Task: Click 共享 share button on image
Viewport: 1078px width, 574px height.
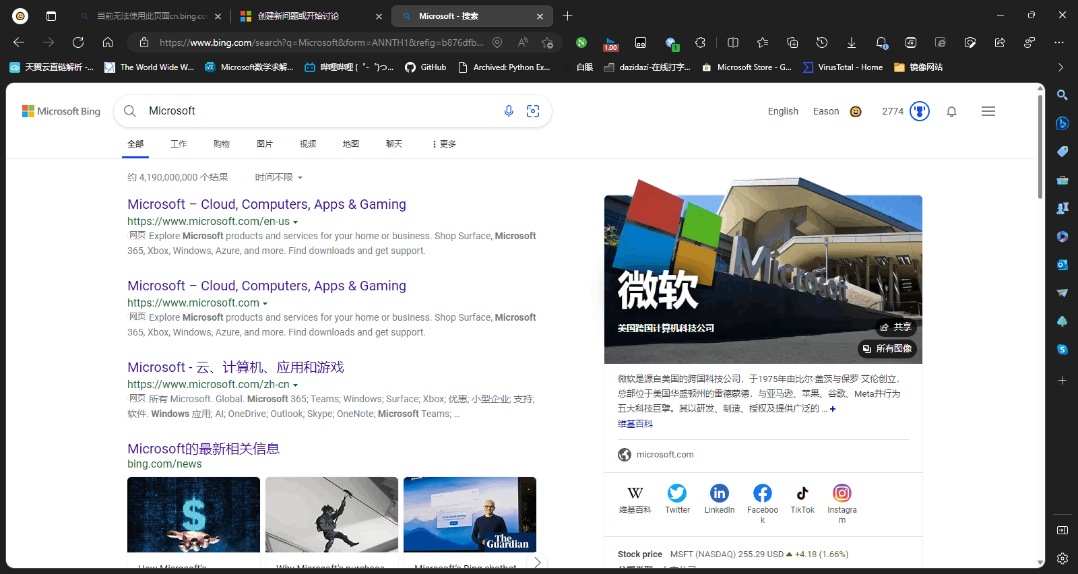Action: coord(895,327)
